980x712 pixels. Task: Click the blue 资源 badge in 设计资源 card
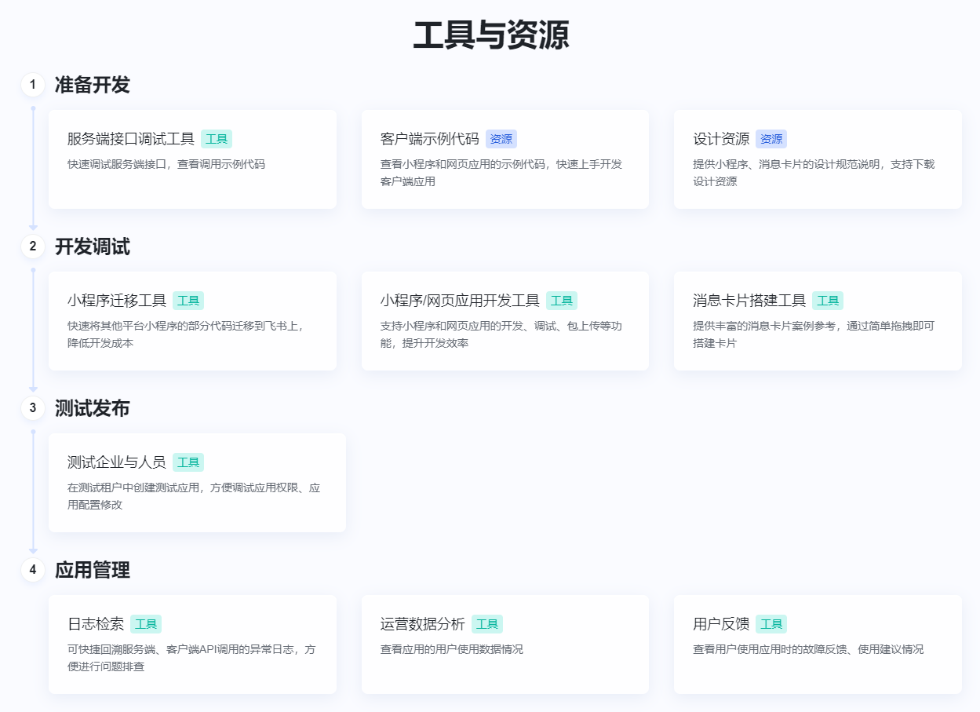[x=771, y=139]
